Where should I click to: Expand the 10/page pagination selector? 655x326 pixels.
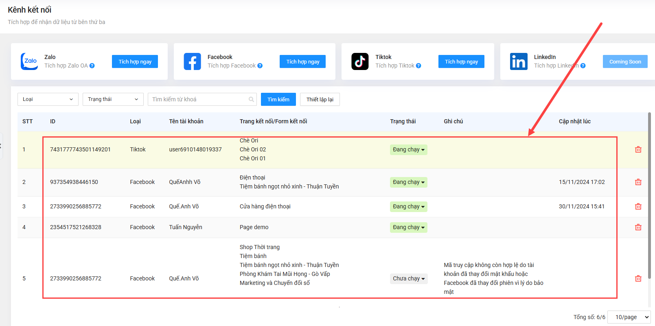pyautogui.click(x=629, y=317)
